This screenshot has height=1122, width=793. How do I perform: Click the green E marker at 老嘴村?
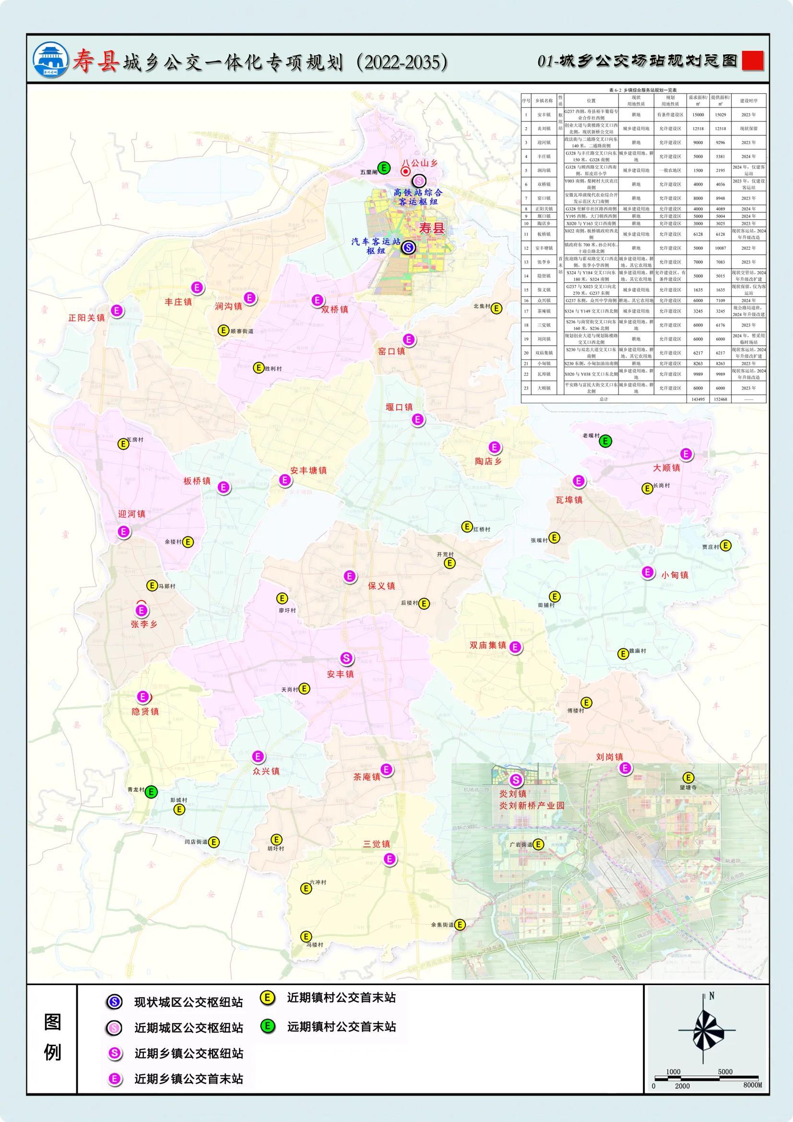(x=606, y=441)
